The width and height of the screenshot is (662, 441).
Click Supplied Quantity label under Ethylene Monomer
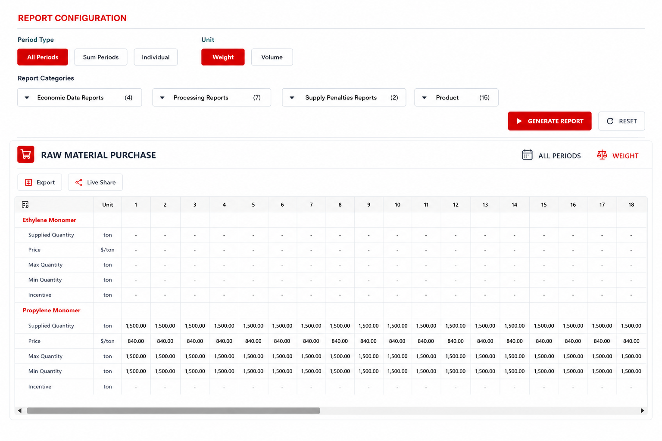pos(51,235)
